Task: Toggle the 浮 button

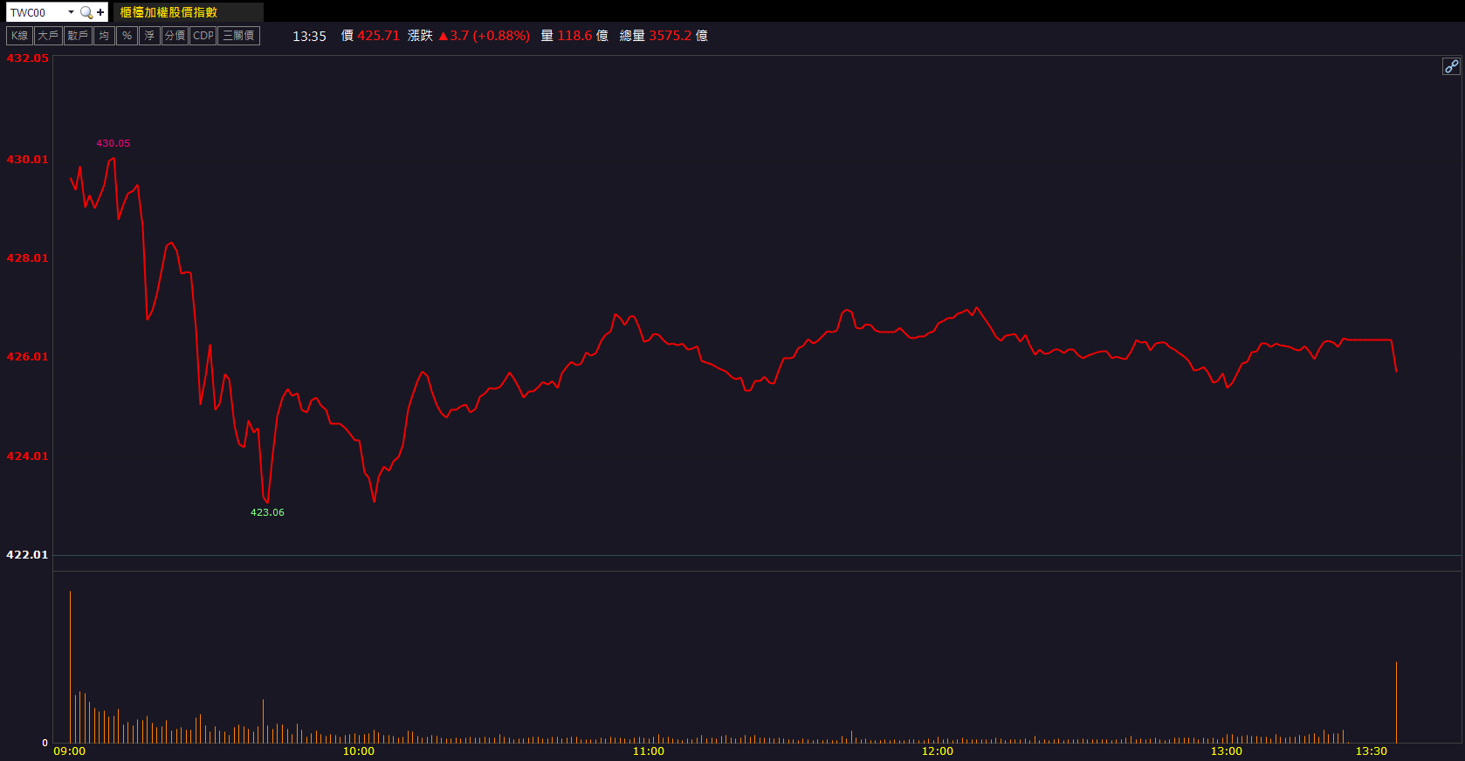Action: point(149,36)
